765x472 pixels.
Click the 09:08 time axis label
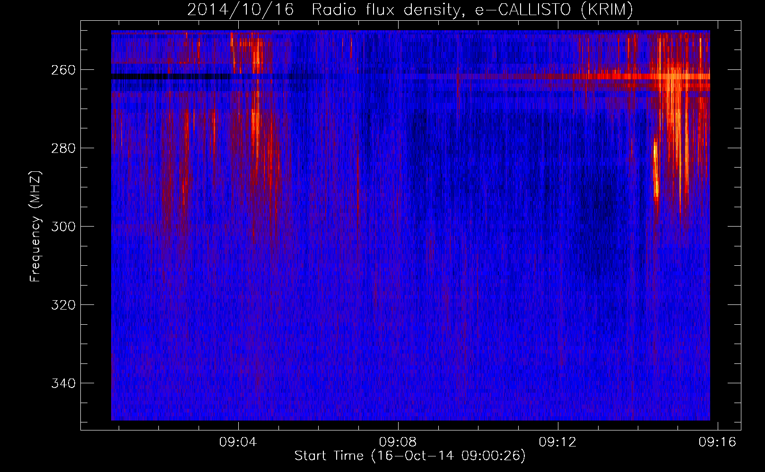click(x=398, y=442)
